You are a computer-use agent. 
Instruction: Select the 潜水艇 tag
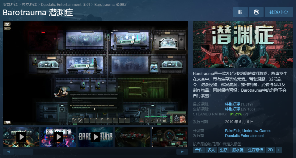coord(238,150)
